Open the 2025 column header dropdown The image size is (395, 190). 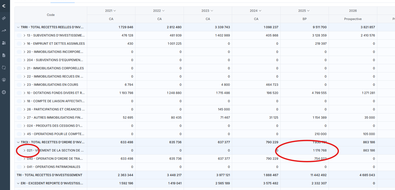308,11
